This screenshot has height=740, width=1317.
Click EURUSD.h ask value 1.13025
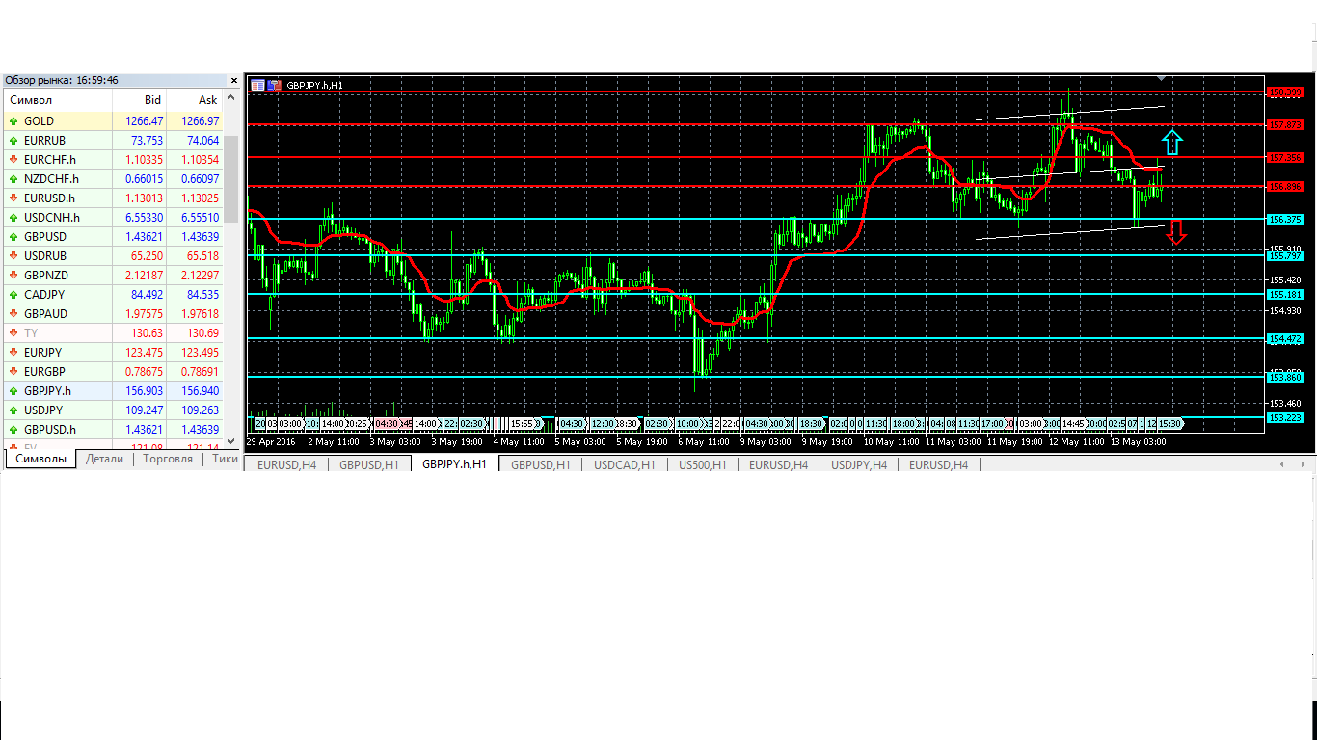[201, 198]
